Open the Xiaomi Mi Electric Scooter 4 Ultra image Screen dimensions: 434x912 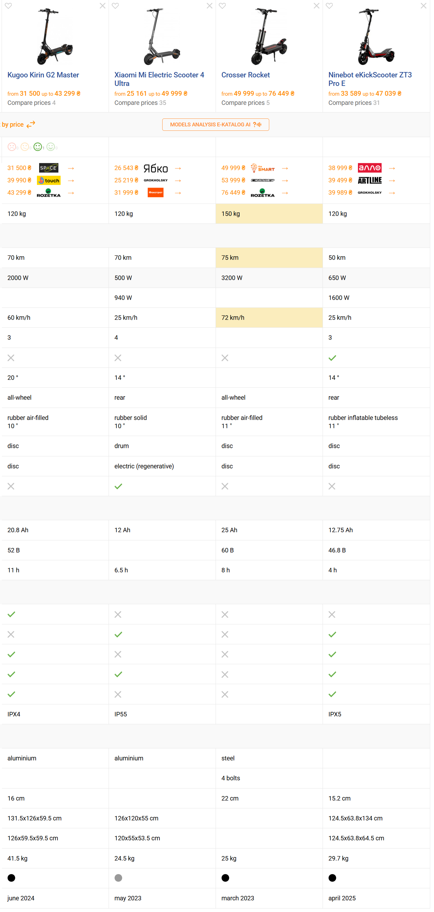(162, 37)
